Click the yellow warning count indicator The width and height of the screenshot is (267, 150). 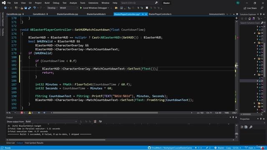pos(30,112)
